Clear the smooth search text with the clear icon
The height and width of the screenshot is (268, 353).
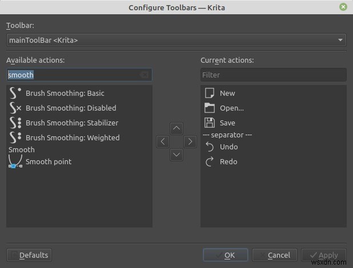(144, 75)
